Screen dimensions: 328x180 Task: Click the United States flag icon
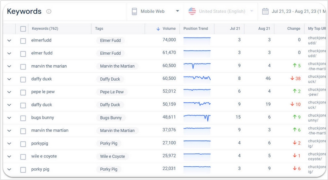192,11
